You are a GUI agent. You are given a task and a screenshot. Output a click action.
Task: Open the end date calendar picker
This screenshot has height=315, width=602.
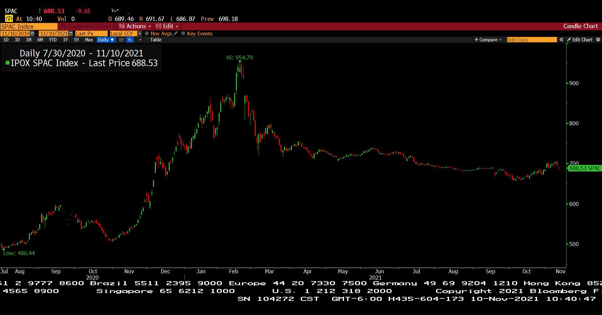coord(71,34)
